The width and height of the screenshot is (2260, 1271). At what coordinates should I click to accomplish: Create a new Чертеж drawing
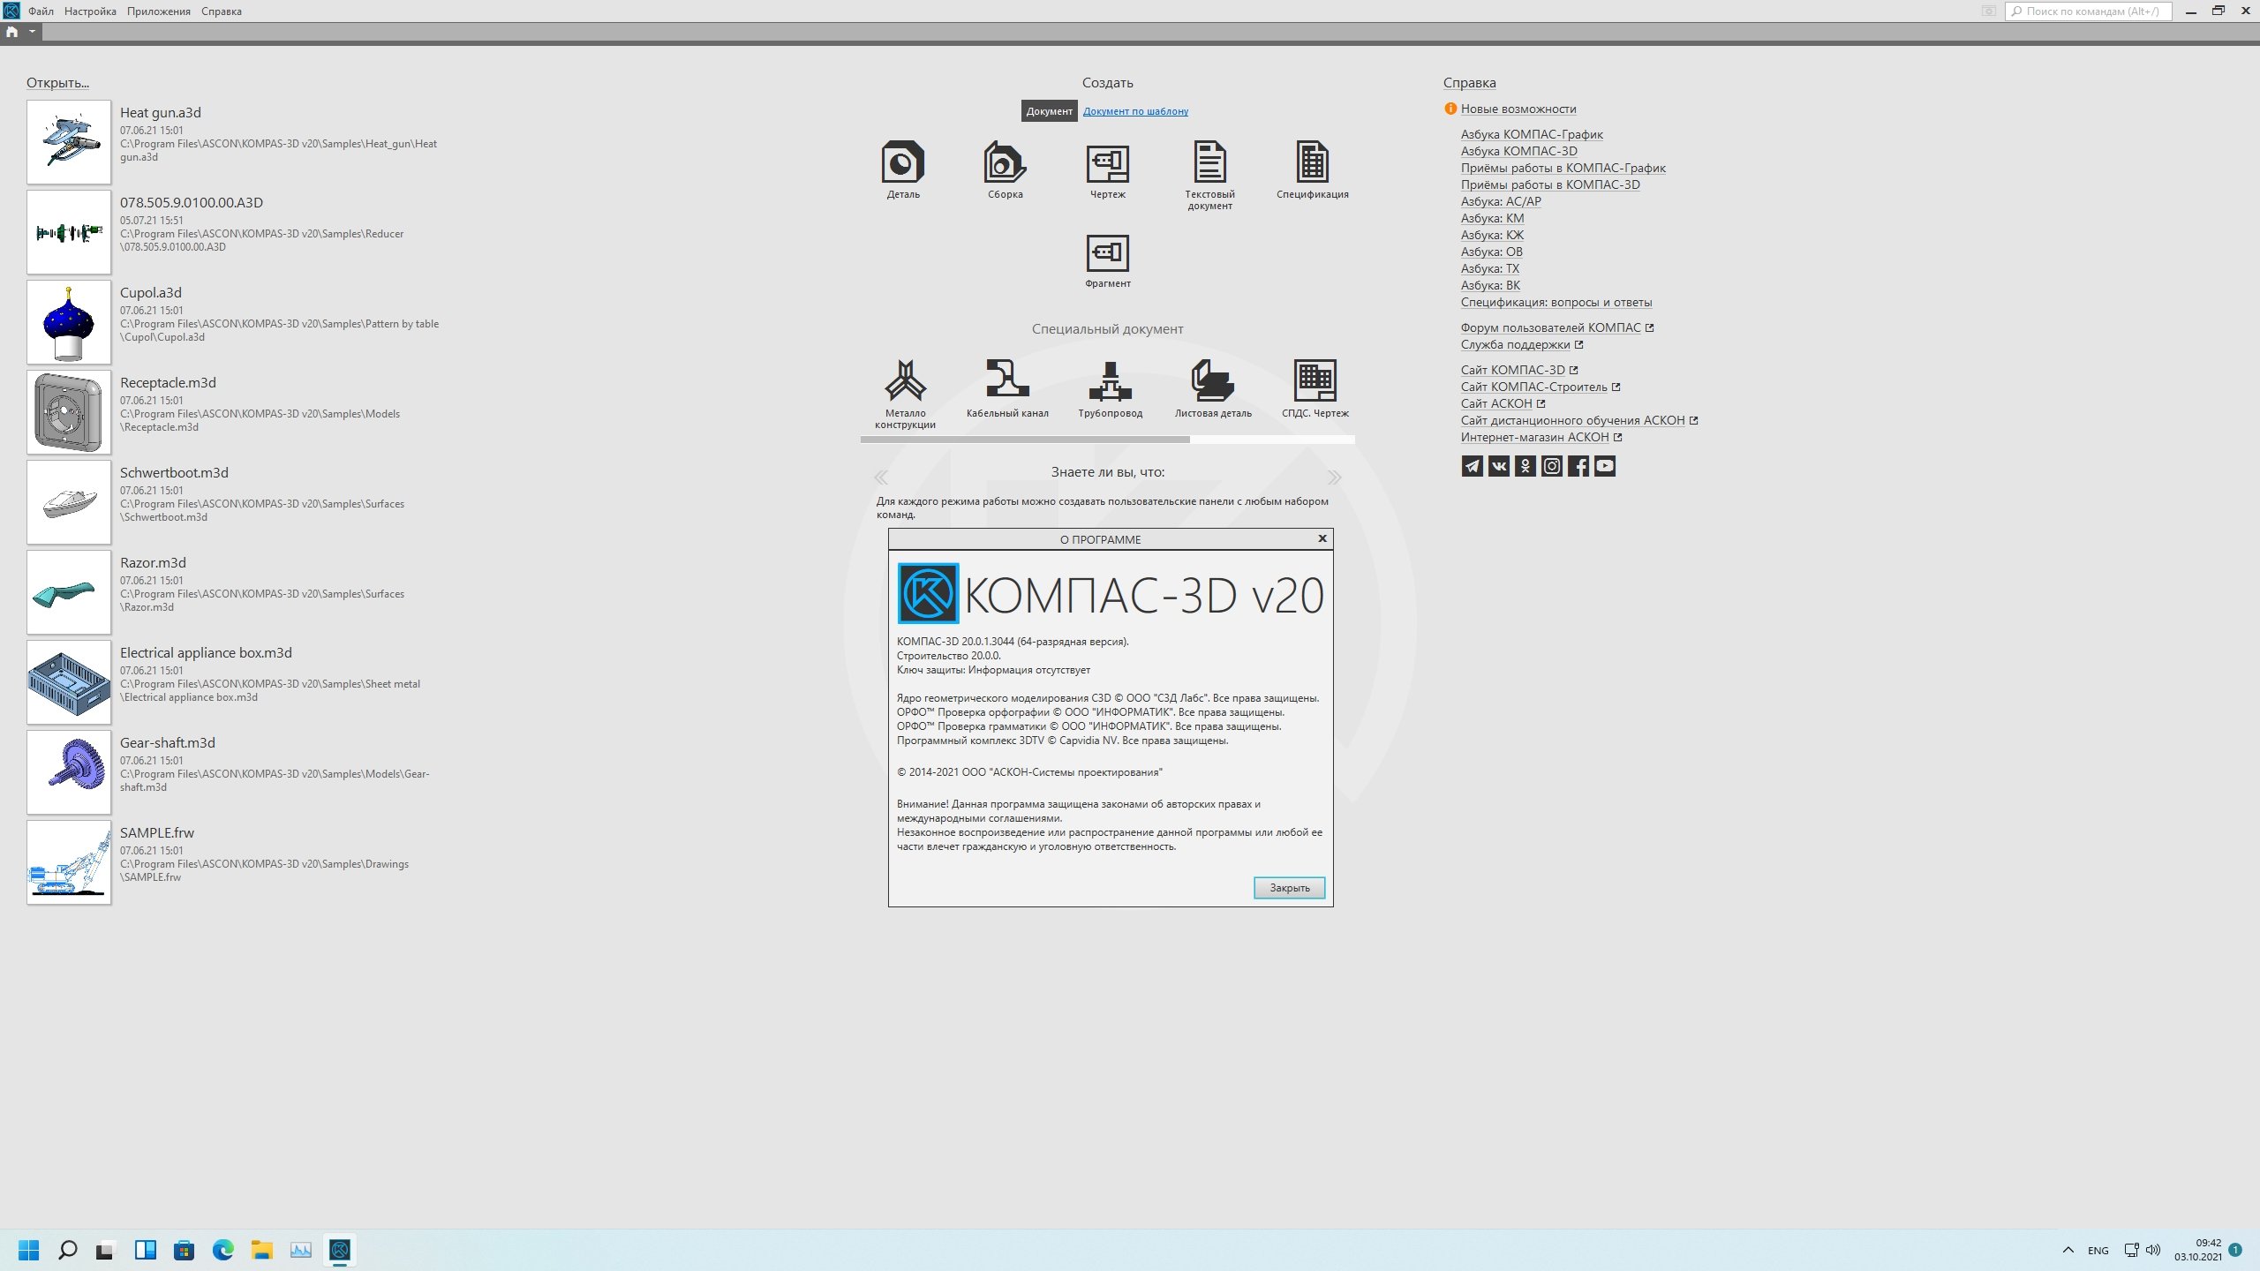(x=1107, y=164)
